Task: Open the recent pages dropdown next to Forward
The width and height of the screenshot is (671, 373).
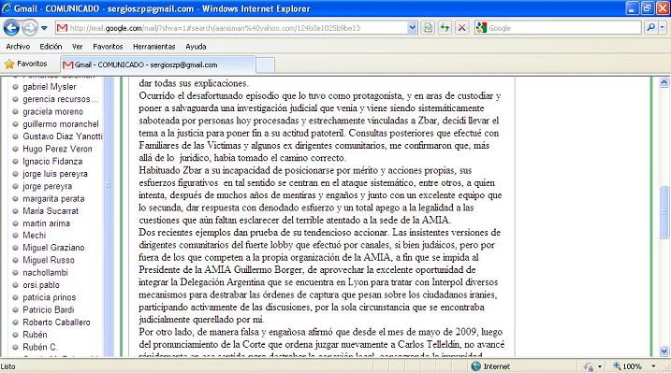Action: click(x=45, y=28)
